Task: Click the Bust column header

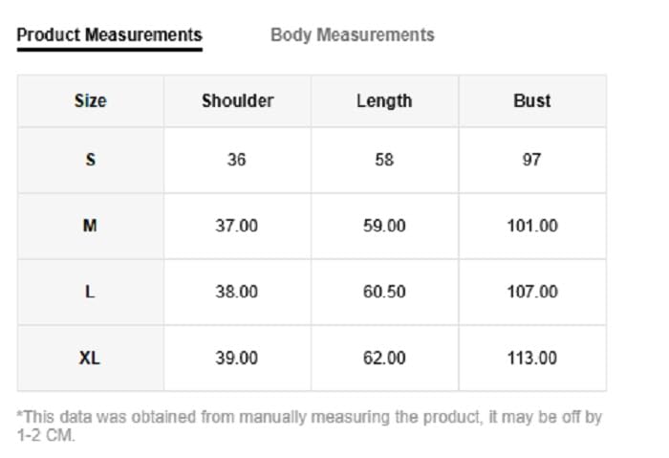Action: pos(531,100)
